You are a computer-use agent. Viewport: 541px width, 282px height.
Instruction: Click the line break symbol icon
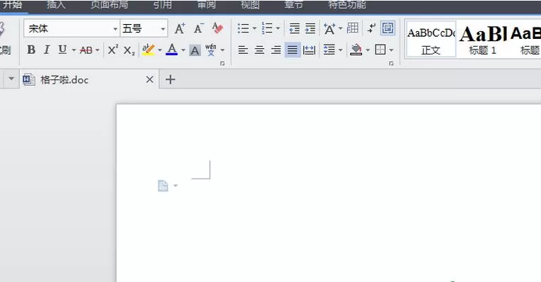[x=371, y=28]
